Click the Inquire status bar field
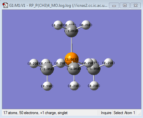 click(106, 113)
